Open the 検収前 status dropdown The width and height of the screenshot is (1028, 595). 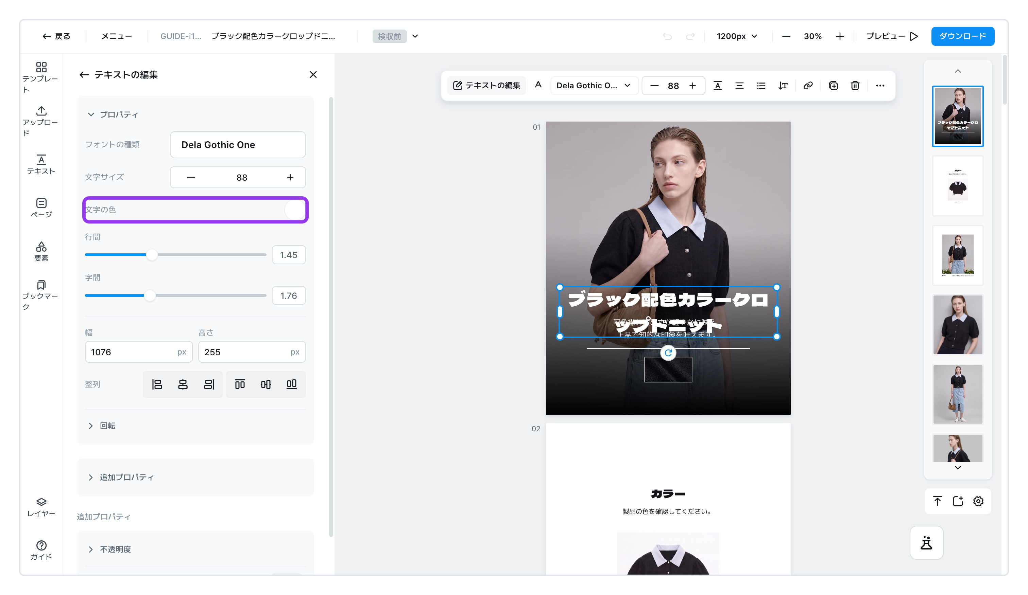(x=395, y=36)
